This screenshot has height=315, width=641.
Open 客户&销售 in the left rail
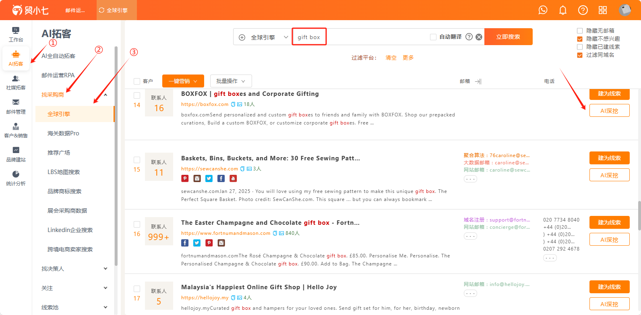[16, 131]
